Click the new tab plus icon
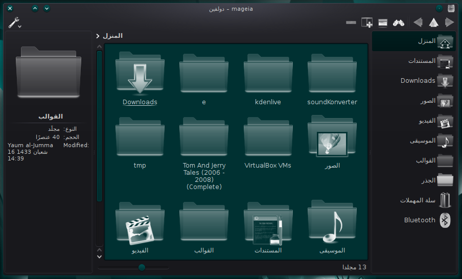Screen dimensions: 462x279 [x=367, y=22]
